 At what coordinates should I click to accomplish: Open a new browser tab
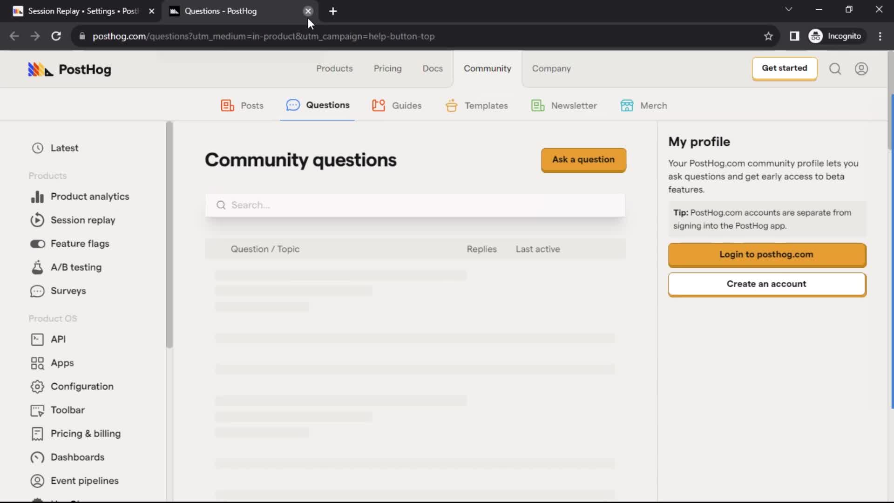tap(332, 11)
